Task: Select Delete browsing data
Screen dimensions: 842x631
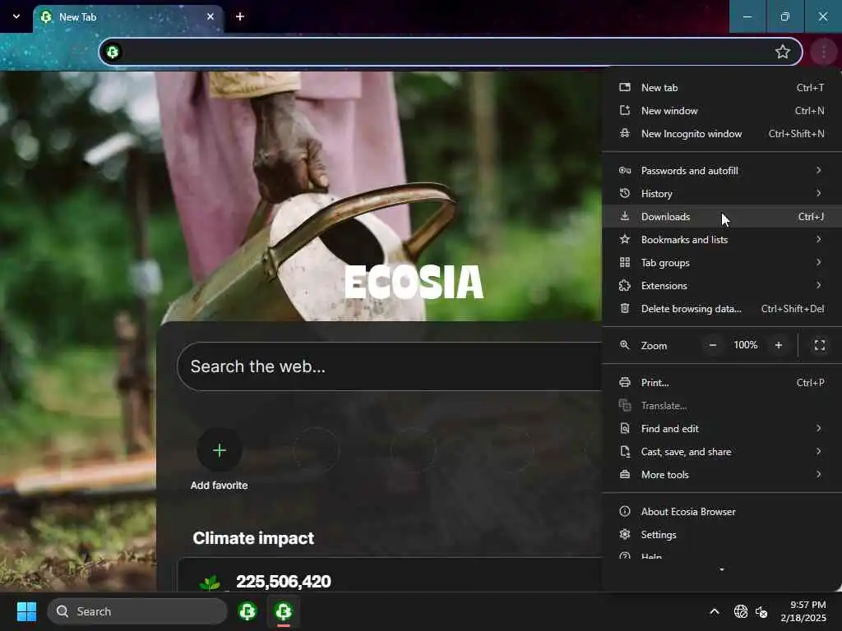Action: [x=722, y=309]
